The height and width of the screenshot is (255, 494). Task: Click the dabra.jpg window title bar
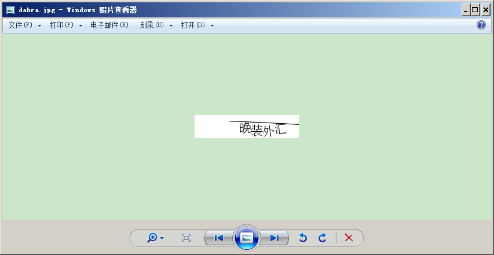coord(232,10)
